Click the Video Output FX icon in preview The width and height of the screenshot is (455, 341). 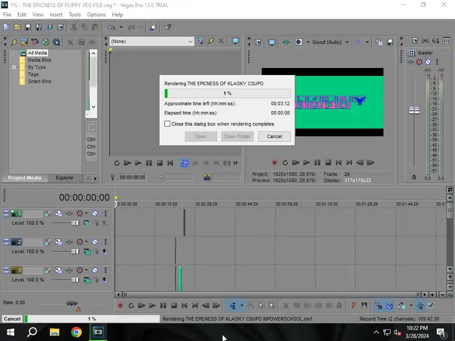[286, 42]
